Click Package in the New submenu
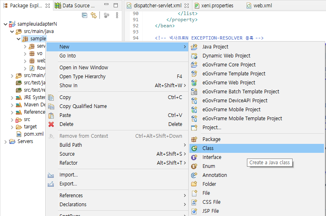The width and height of the screenshot is (326, 216). [211, 139]
